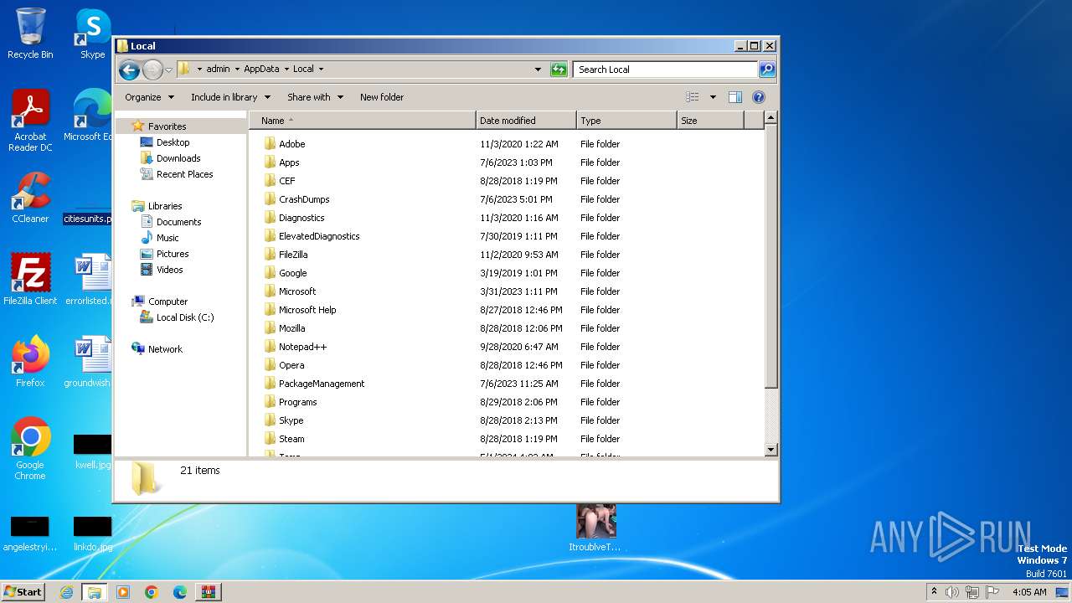Open the Organize menu
Screen dimensions: 1072x603
(149, 97)
